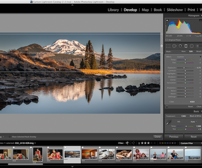Click the Done button in toolbar

157,137
